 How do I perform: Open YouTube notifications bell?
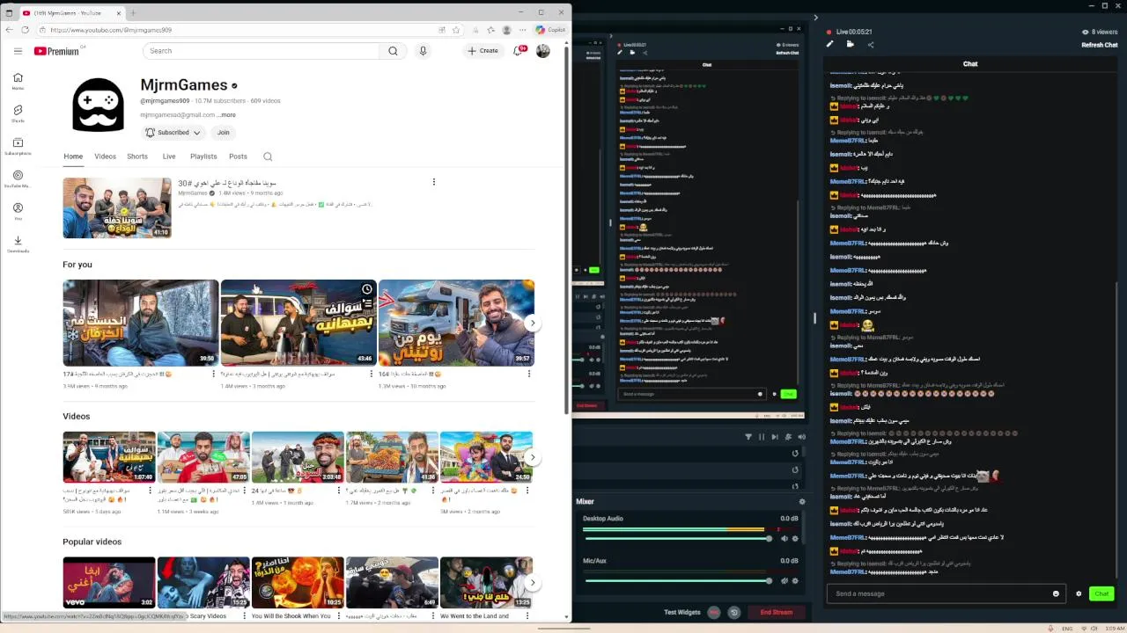pyautogui.click(x=519, y=51)
